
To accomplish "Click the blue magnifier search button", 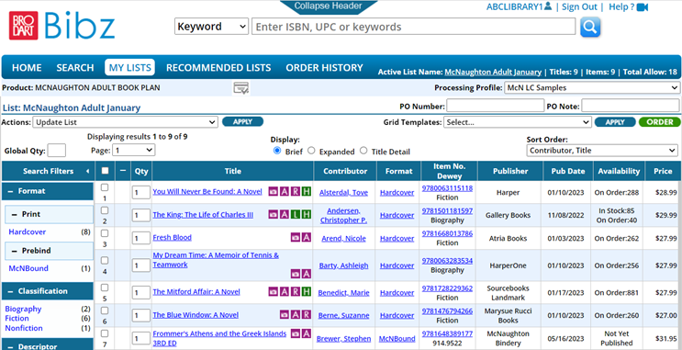I will pos(590,27).
